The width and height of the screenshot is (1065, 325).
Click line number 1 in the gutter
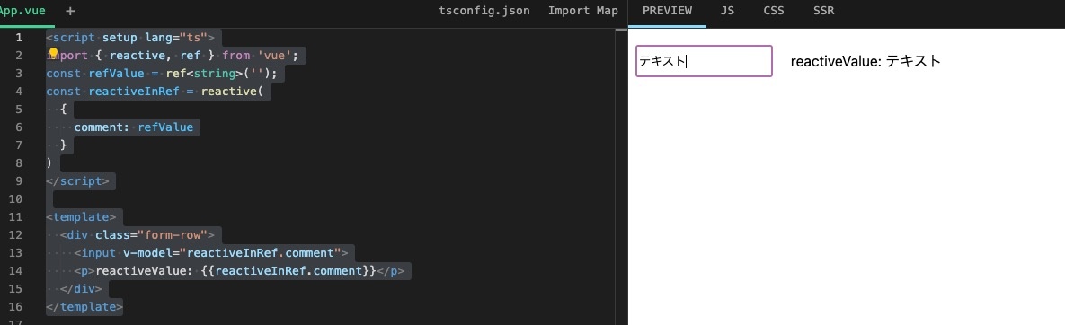click(x=19, y=38)
